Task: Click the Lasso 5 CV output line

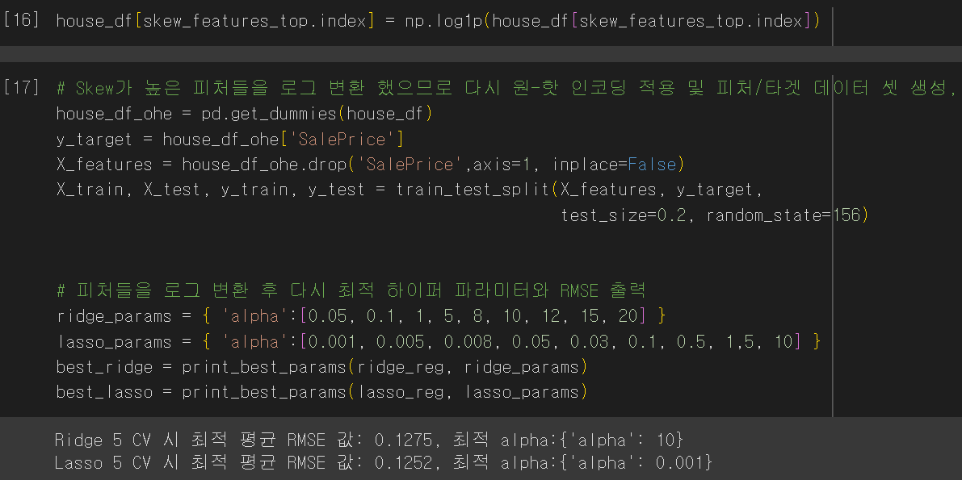Action: pos(384,462)
